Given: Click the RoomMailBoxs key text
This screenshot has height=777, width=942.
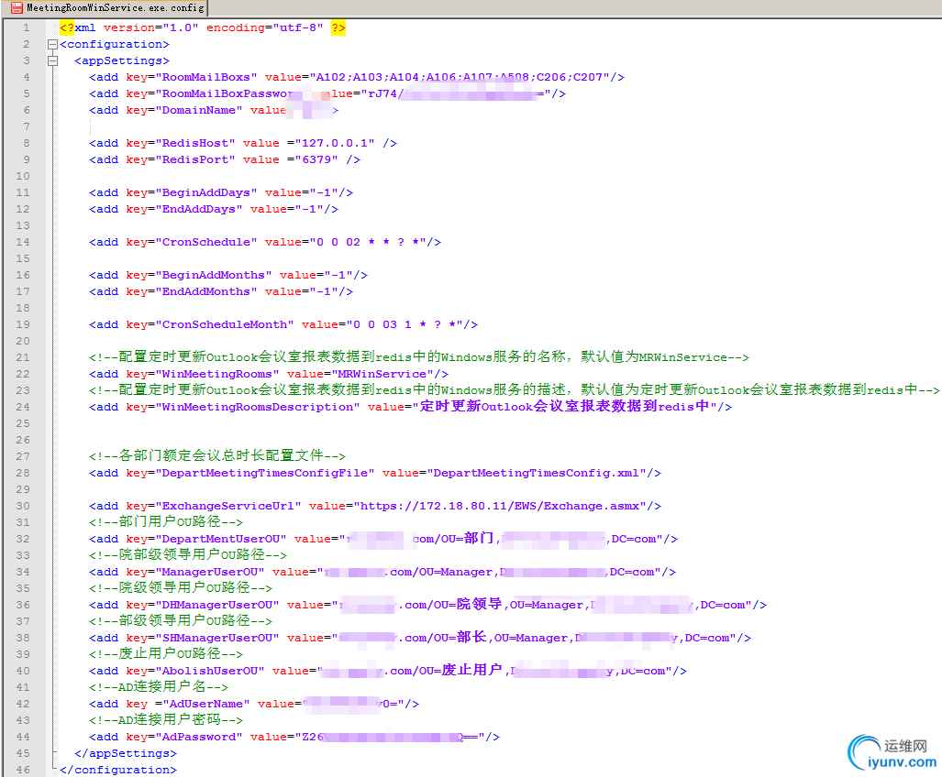Looking at the screenshot, I should (206, 77).
